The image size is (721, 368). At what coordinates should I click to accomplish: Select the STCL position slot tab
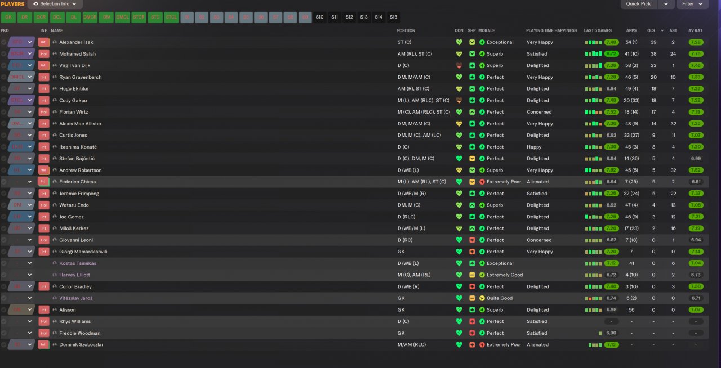(x=171, y=17)
